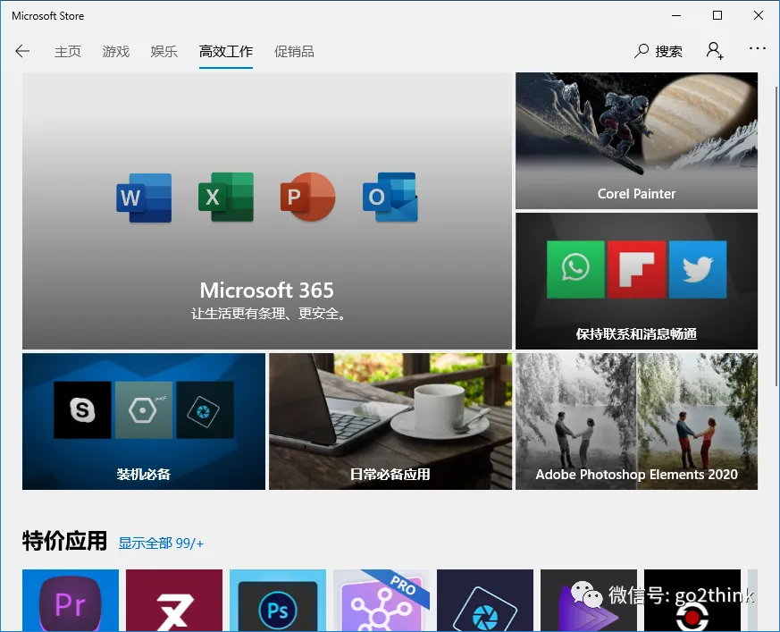The width and height of the screenshot is (780, 632).
Task: Open the 促销品 tab
Action: coord(294,51)
